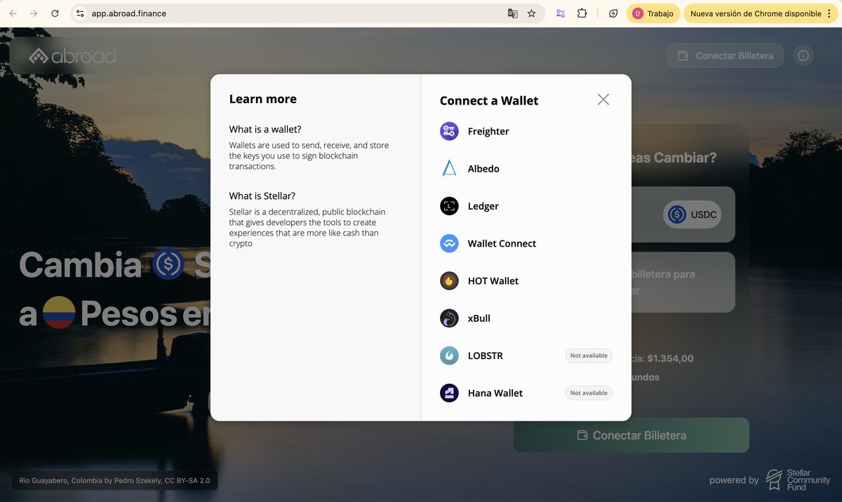The image size is (842, 502).
Task: Open the Trabajo profile menu
Action: click(x=653, y=13)
